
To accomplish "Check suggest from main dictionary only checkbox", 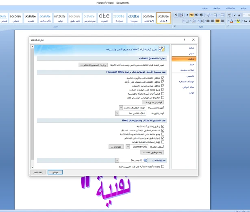I will (x=163, y=97).
